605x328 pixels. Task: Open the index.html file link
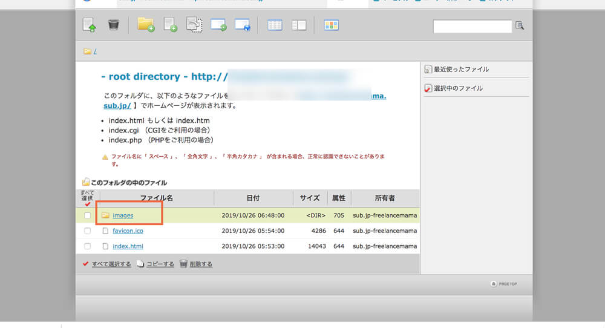(128, 246)
